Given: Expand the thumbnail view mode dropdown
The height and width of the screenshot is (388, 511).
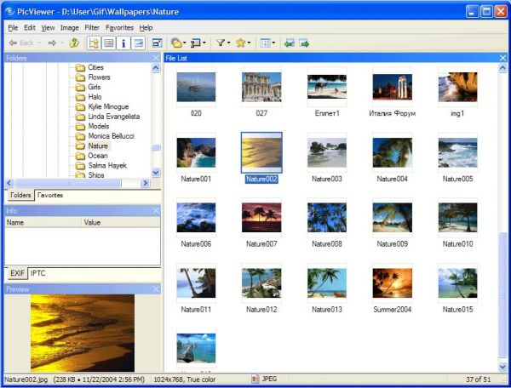Looking at the screenshot, I should click(x=267, y=43).
